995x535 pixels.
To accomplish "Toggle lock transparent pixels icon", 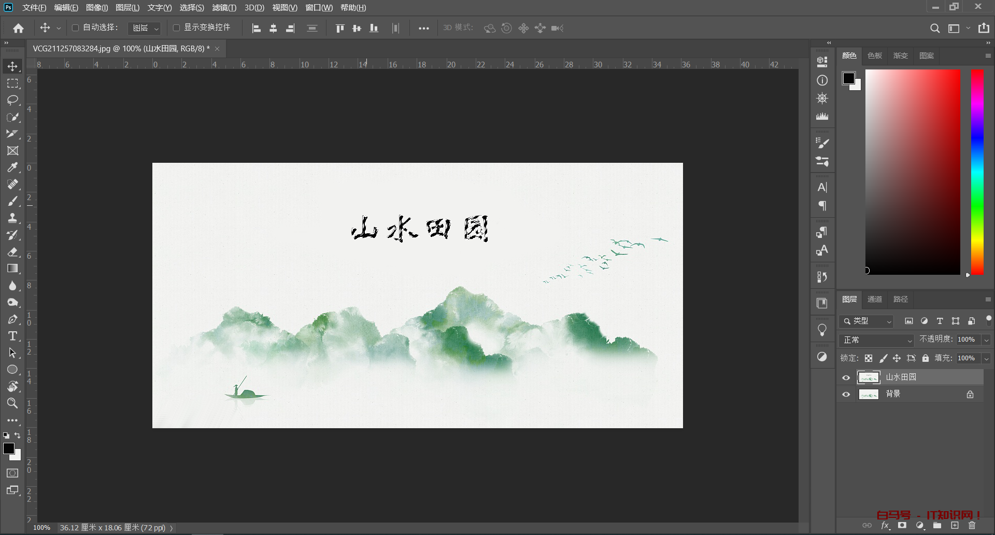I will click(x=869, y=358).
